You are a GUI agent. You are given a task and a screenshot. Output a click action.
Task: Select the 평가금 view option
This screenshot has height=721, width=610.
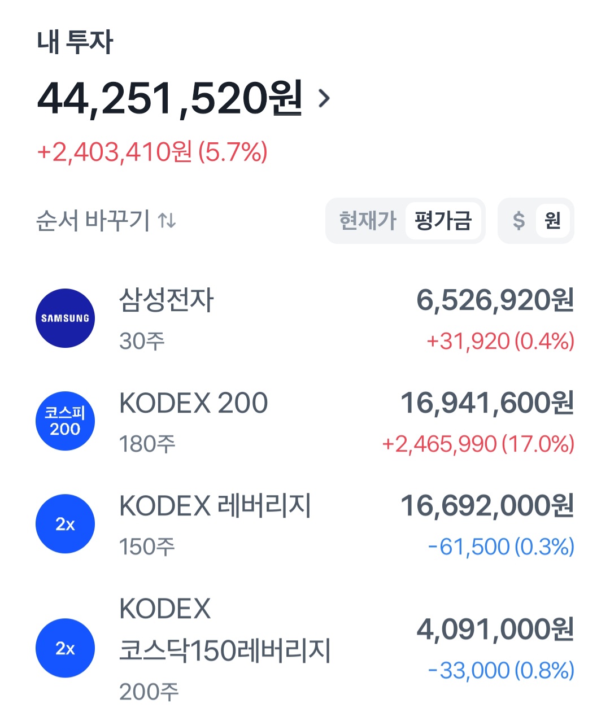[443, 220]
